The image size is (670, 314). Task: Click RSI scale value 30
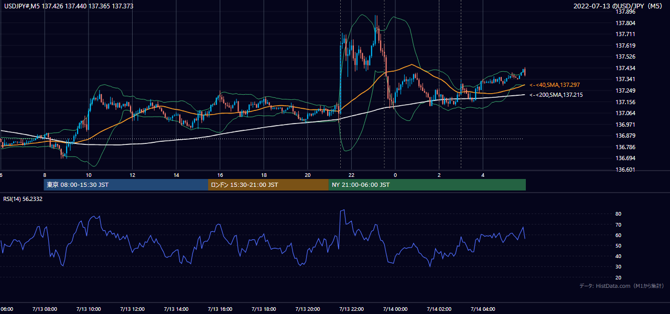pyautogui.click(x=619, y=266)
